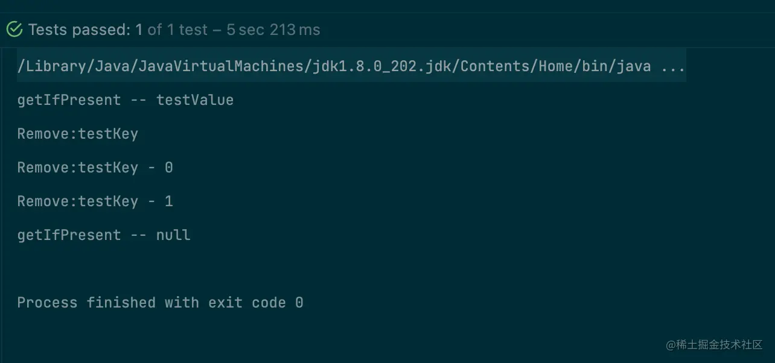Click the word "testValue" in console
This screenshot has height=363, width=775.
[195, 100]
